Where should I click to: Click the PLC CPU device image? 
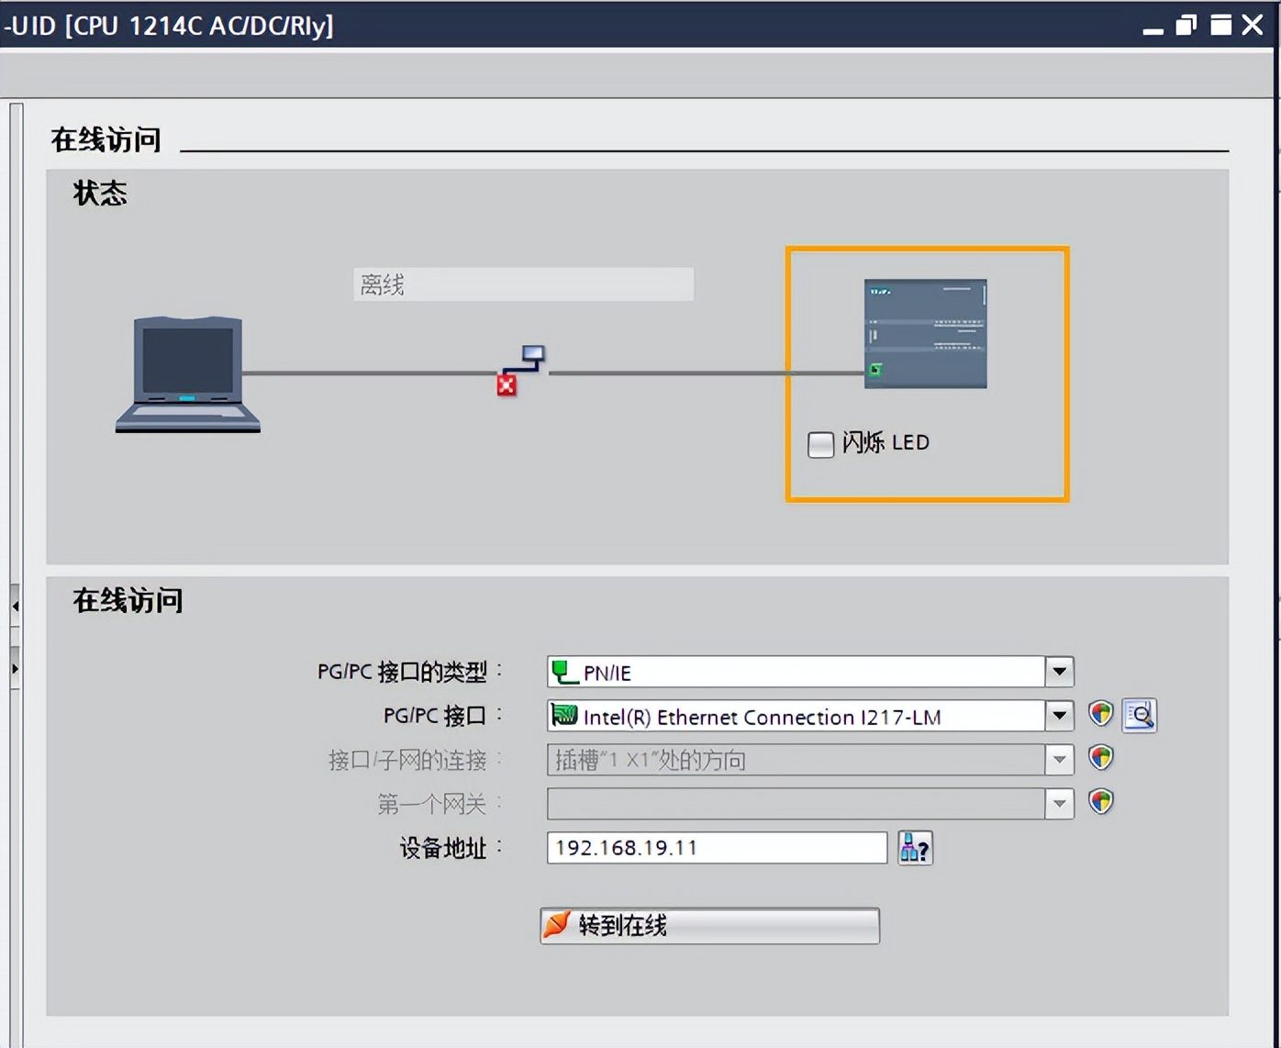click(x=925, y=333)
